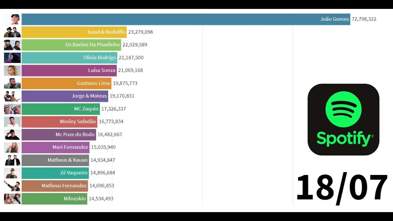The width and height of the screenshot is (393, 221).
Task: Click Mc Poze do Rodo thumbnail
Action: click(x=12, y=134)
